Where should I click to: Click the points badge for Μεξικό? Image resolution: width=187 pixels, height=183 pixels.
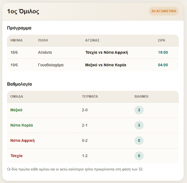click(x=139, y=110)
